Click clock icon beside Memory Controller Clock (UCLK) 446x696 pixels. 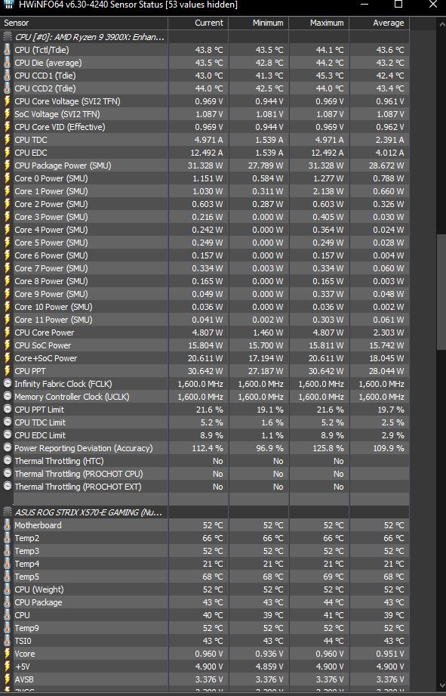coord(7,397)
